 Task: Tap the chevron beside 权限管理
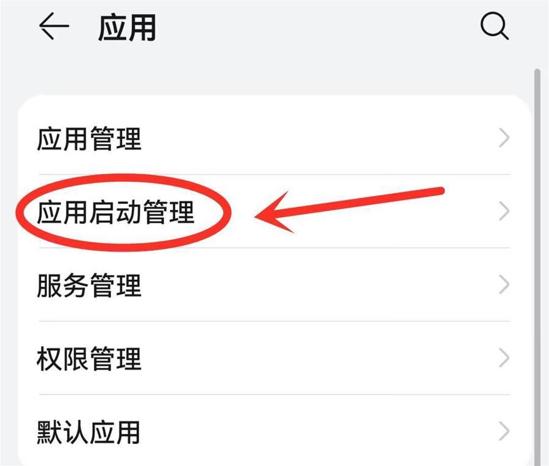coord(504,358)
